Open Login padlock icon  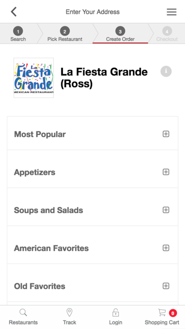116,312
